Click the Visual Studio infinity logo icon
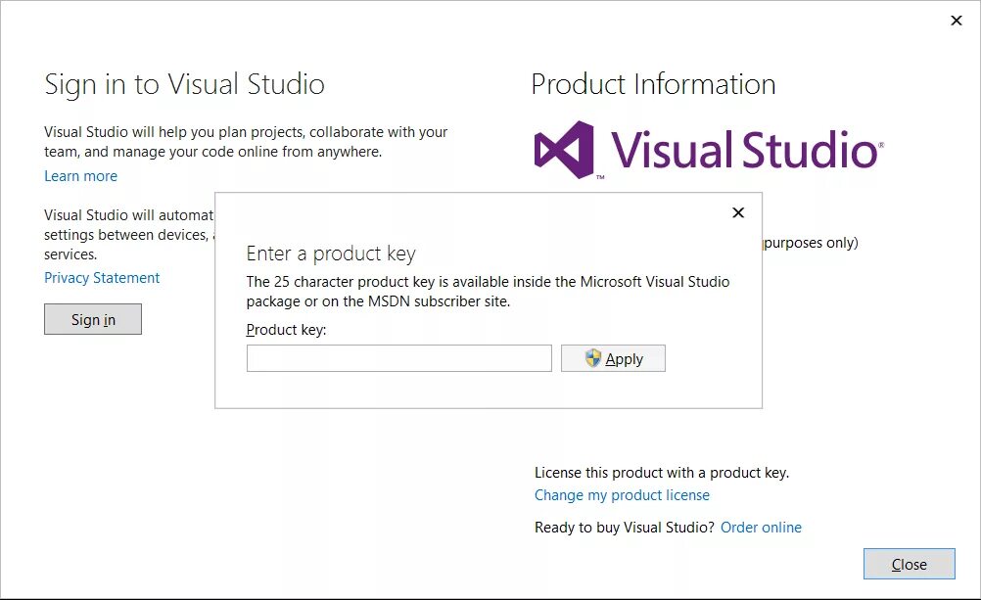 [x=564, y=150]
